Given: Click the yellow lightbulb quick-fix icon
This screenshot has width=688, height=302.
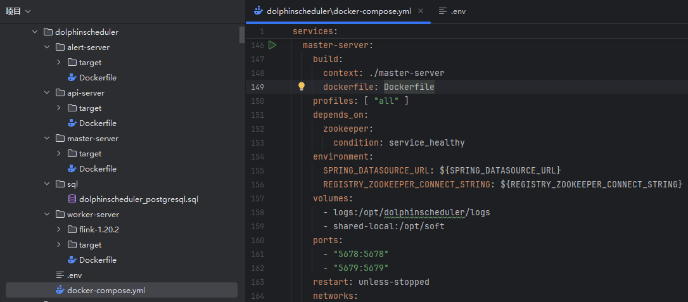Looking at the screenshot, I should [x=302, y=87].
